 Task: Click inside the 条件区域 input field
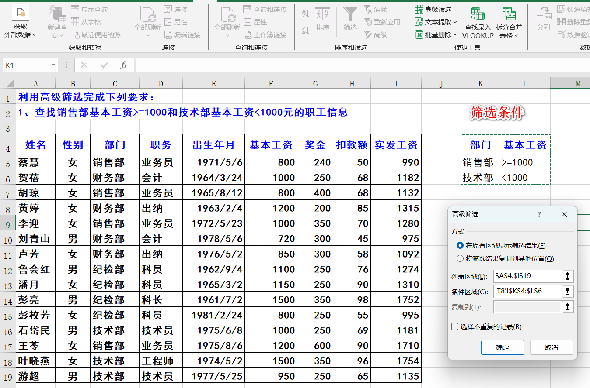click(527, 292)
